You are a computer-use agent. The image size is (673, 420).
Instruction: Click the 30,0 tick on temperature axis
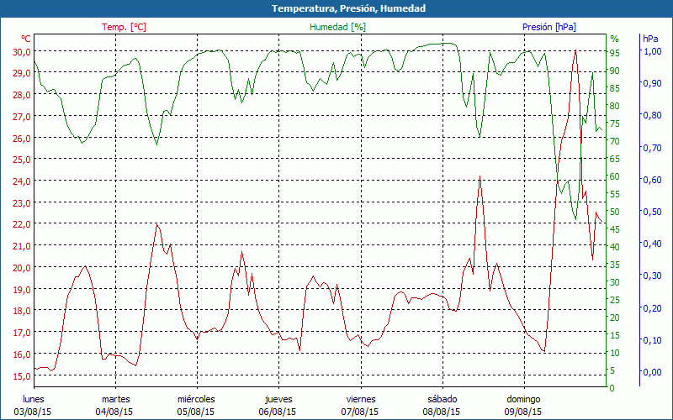[21, 52]
